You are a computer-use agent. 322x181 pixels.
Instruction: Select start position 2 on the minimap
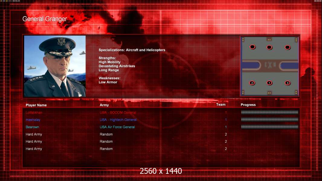click(252, 83)
